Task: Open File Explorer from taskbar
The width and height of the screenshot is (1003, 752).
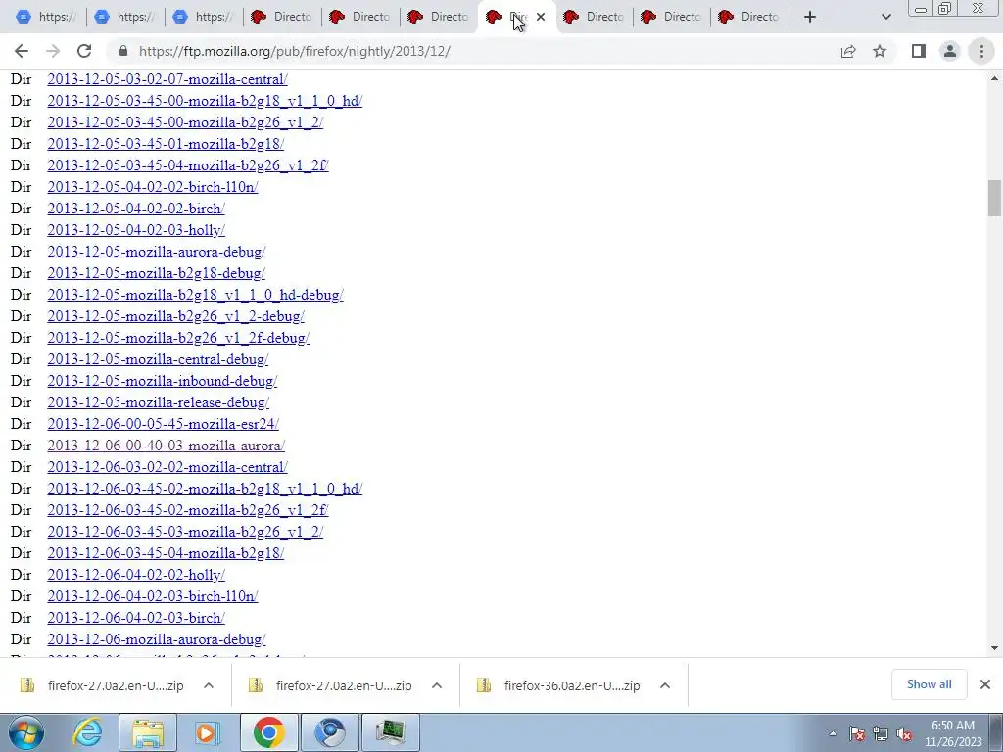Action: pyautogui.click(x=148, y=732)
